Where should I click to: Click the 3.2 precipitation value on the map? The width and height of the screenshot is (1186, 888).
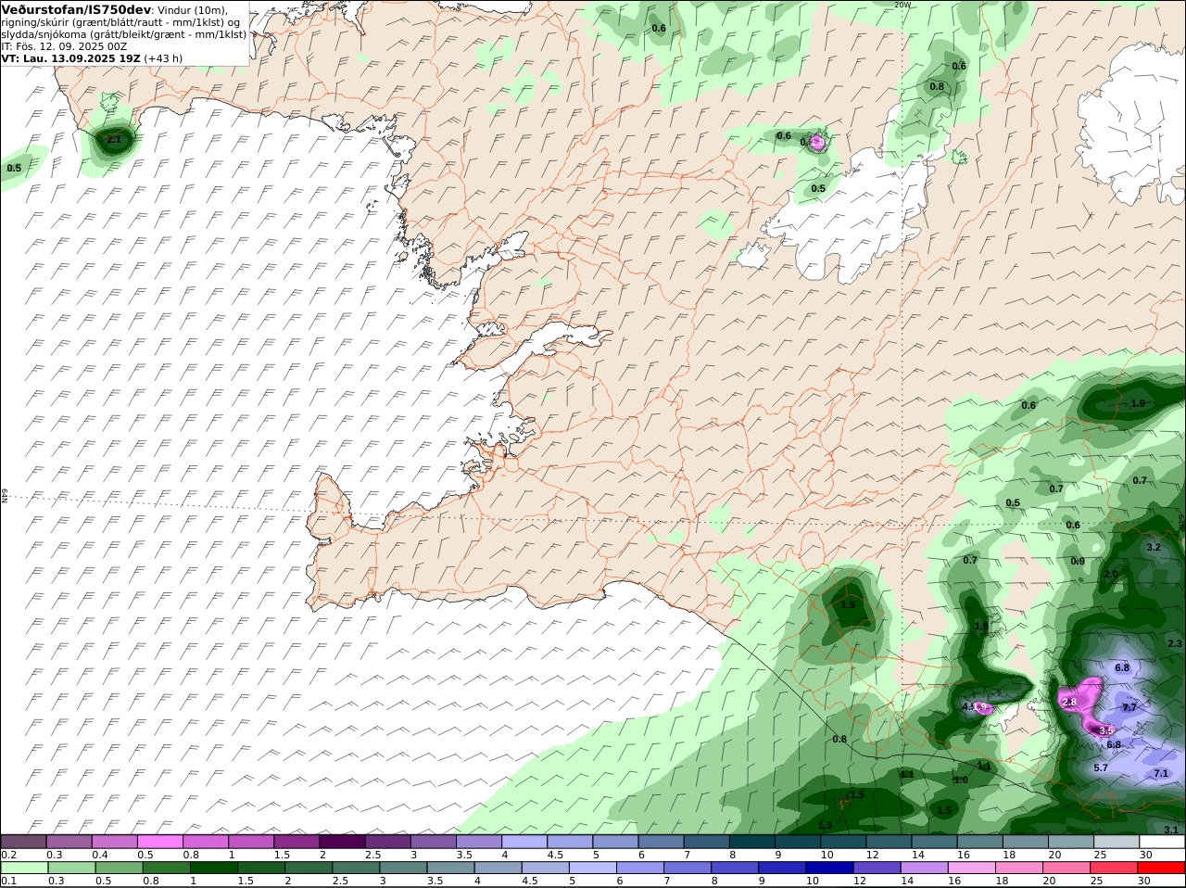[x=1154, y=547]
